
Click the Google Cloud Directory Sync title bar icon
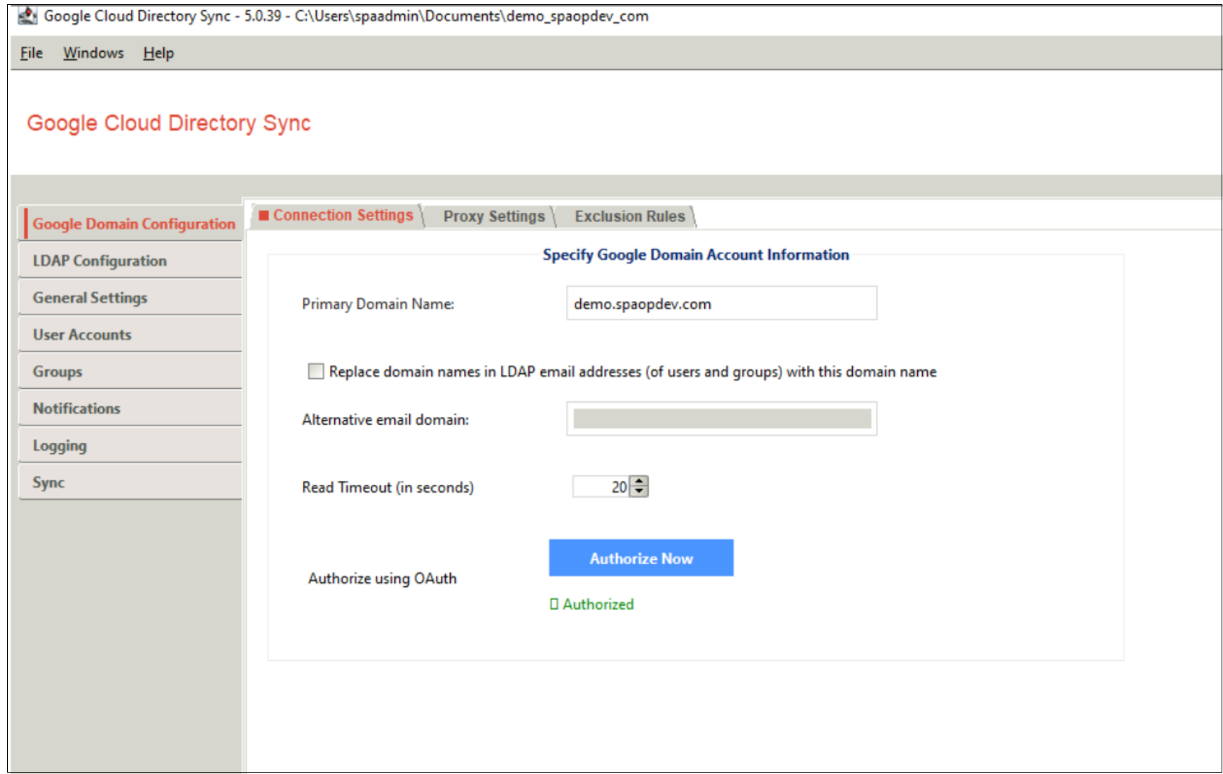coord(28,16)
